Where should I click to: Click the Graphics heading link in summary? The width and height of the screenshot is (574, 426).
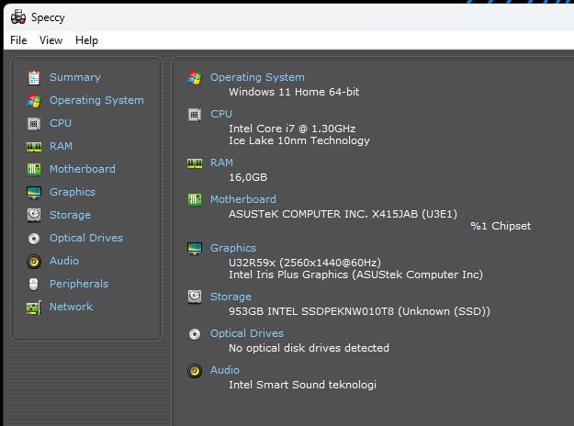click(233, 248)
